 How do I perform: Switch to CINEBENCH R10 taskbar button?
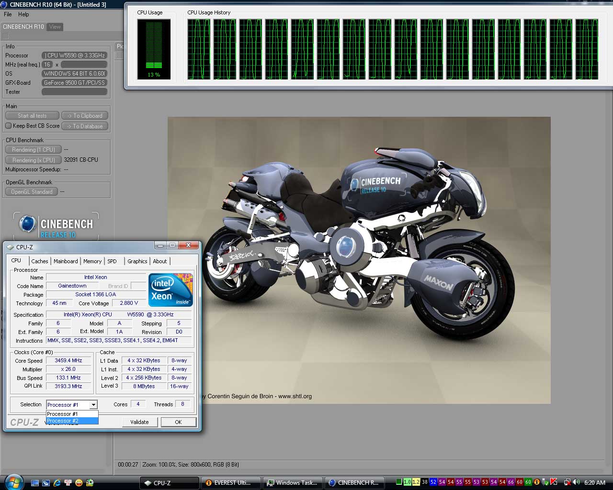[x=354, y=483]
